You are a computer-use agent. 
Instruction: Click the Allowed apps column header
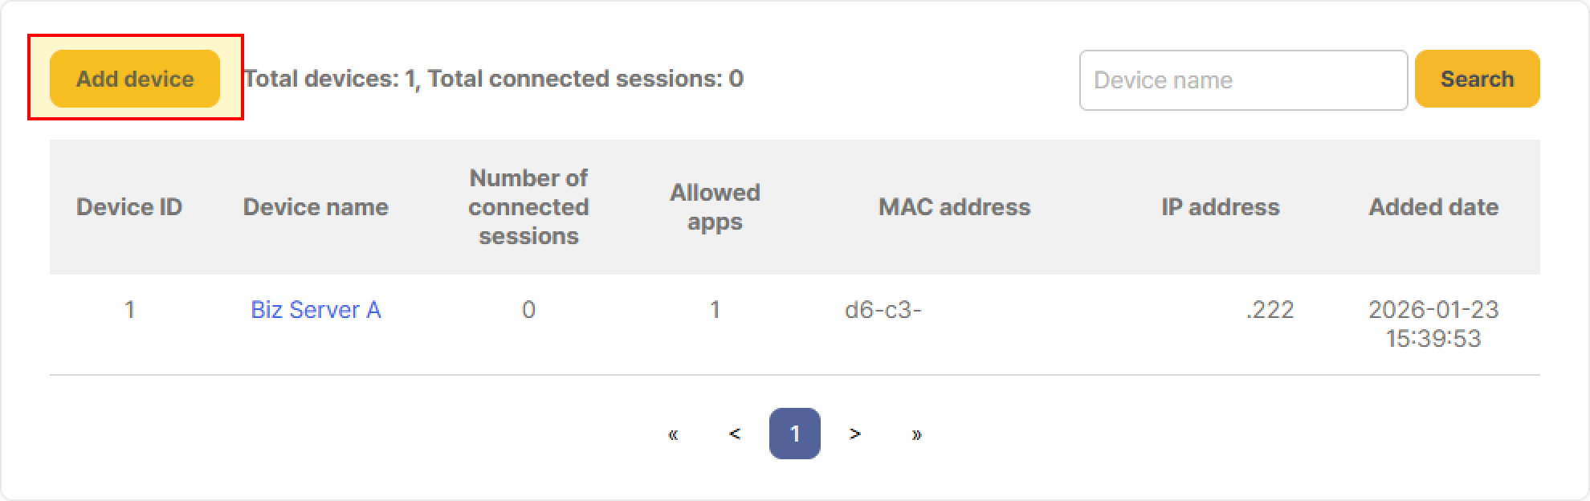click(x=715, y=207)
